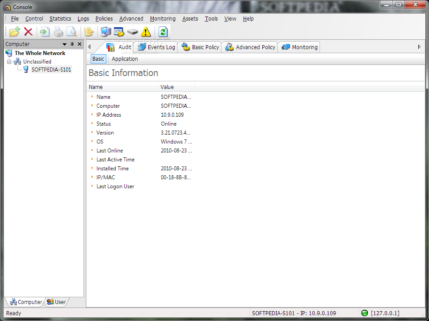
Task: Click the Monitoring camera icon
Action: tap(286, 47)
